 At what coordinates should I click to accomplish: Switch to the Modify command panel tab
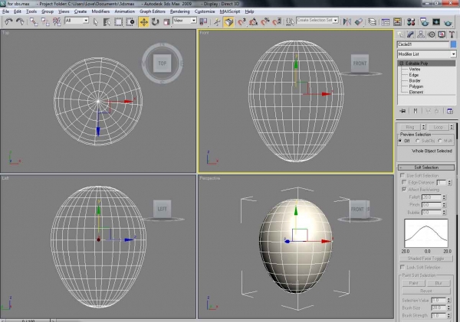[410, 34]
